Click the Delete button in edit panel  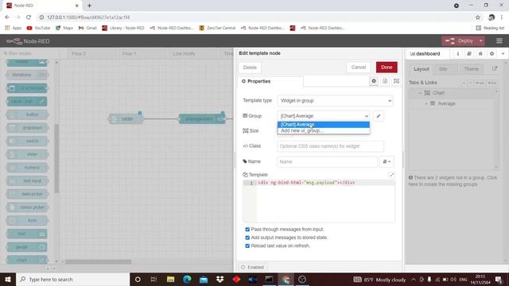tap(250, 68)
